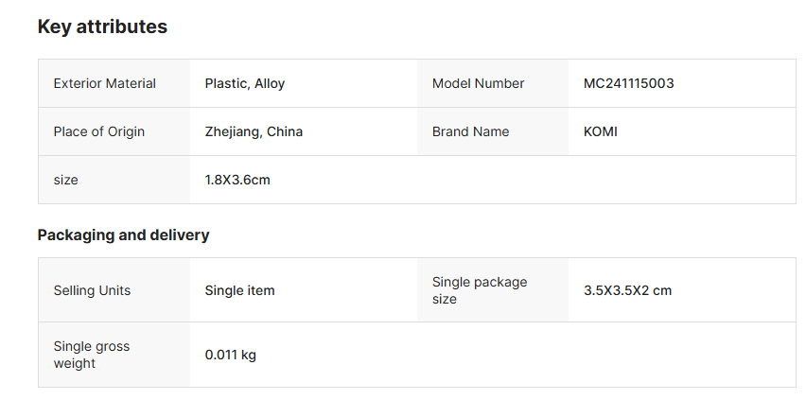
Task: Select the 1.8X3.6cm size value
Action: pos(237,180)
